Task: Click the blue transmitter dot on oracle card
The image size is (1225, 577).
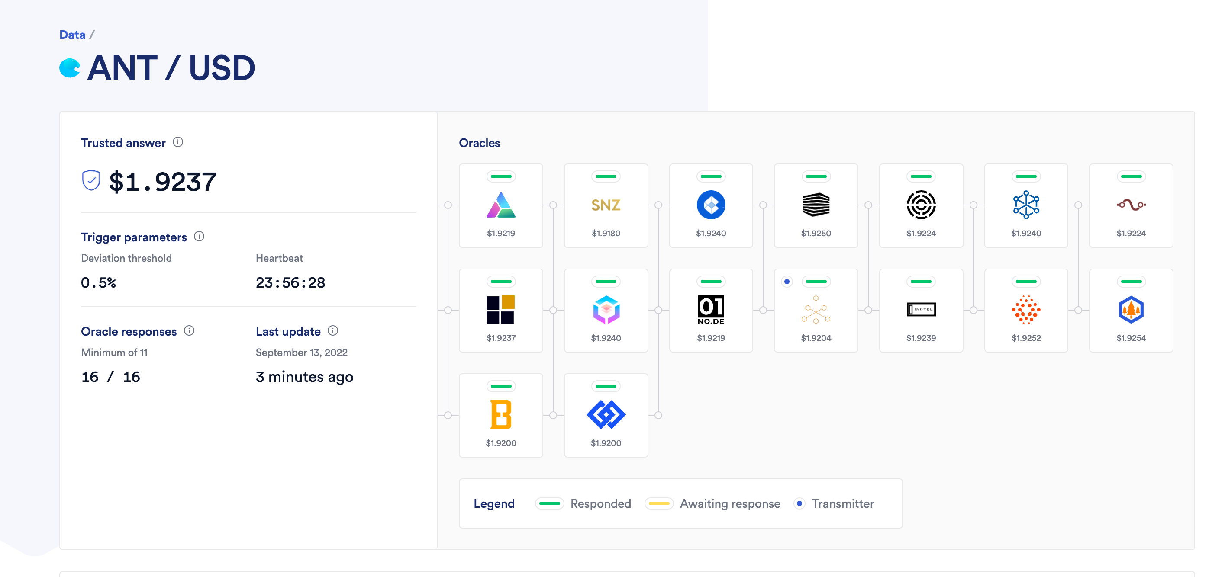Action: pos(787,282)
